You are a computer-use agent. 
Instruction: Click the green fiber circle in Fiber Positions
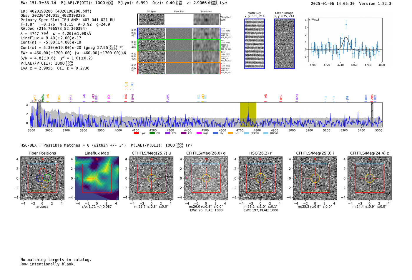coord(47,177)
